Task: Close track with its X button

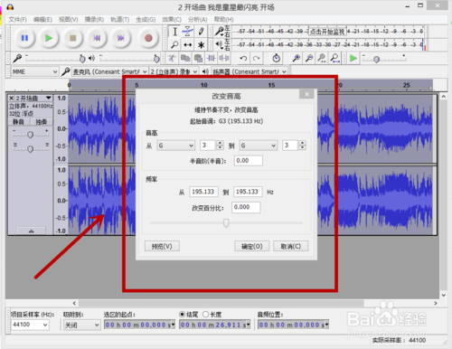Action: [x=11, y=99]
